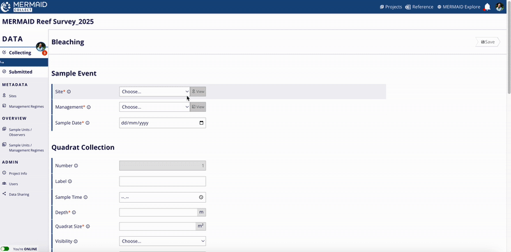Click into the Depth input field

[x=158, y=212]
